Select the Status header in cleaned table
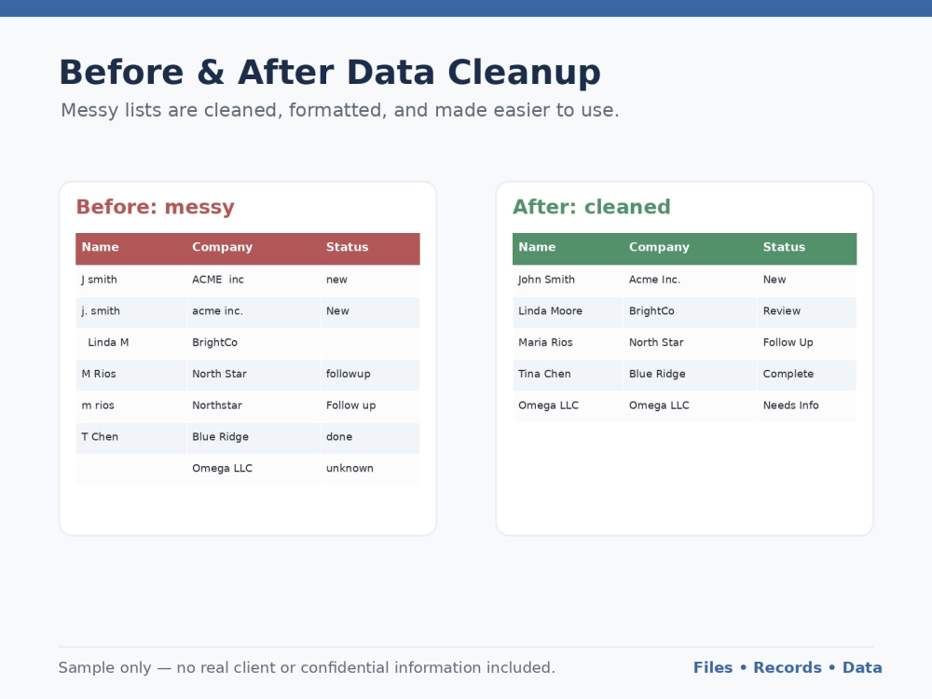The height and width of the screenshot is (699, 932). 807,248
